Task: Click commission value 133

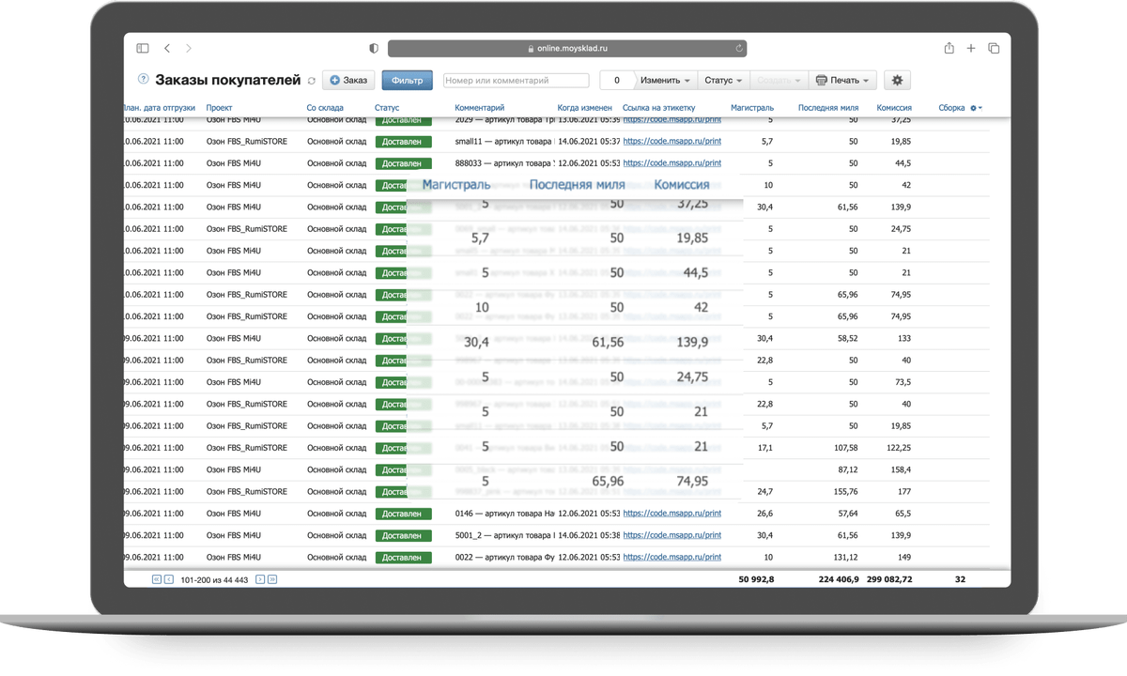Action: [903, 339]
